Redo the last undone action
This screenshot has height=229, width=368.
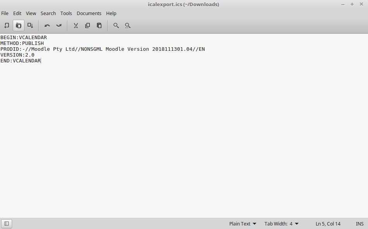[x=59, y=26]
